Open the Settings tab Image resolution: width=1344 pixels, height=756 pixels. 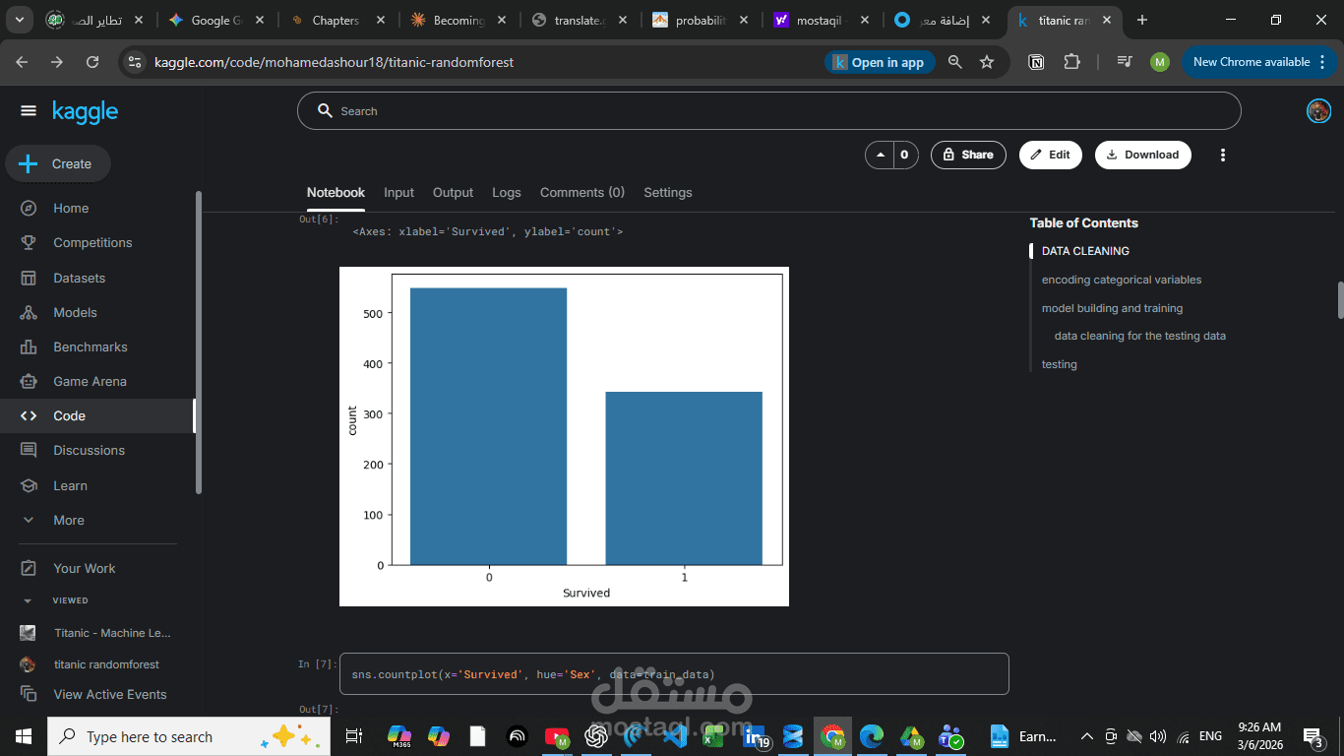point(668,193)
